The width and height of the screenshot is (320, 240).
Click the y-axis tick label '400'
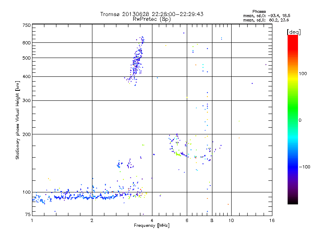(x=26, y=76)
